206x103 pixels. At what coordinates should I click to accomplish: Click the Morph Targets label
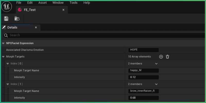(15, 57)
